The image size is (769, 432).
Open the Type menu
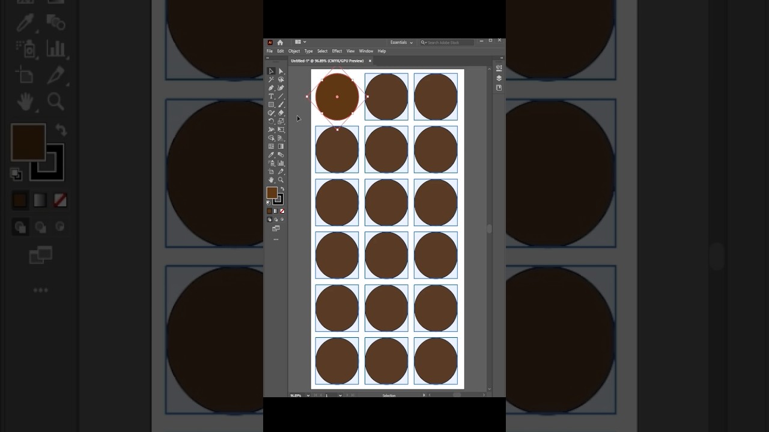coord(309,51)
